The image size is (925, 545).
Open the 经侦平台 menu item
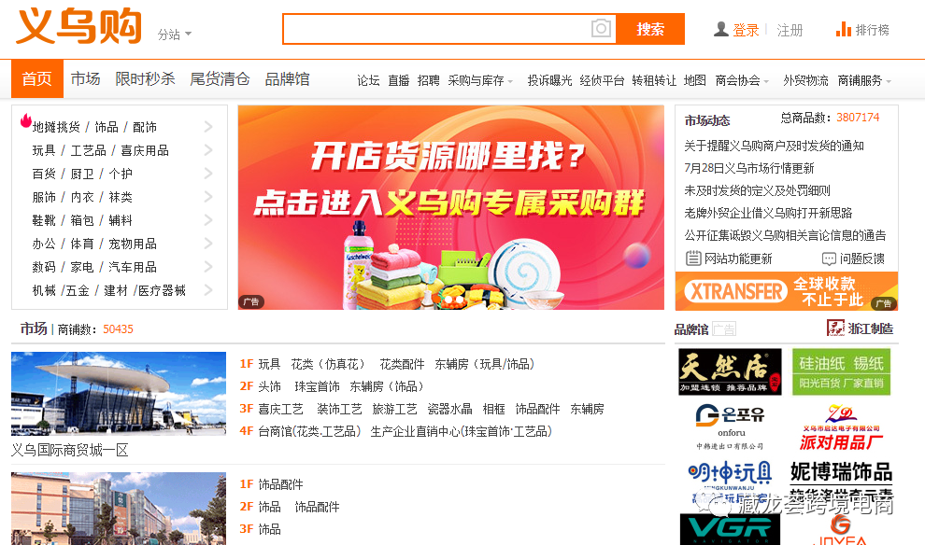pos(602,80)
